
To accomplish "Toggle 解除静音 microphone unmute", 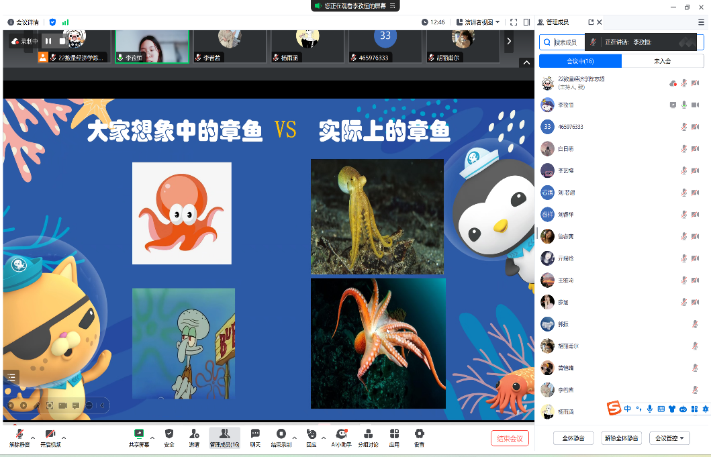I will (x=19, y=434).
